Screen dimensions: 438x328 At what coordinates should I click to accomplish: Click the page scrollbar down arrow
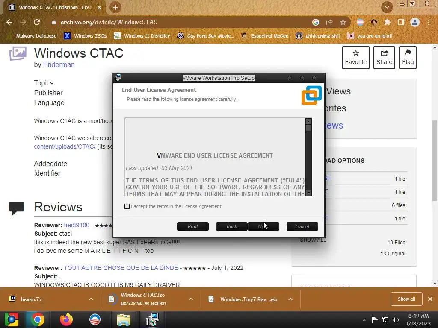[435, 284]
